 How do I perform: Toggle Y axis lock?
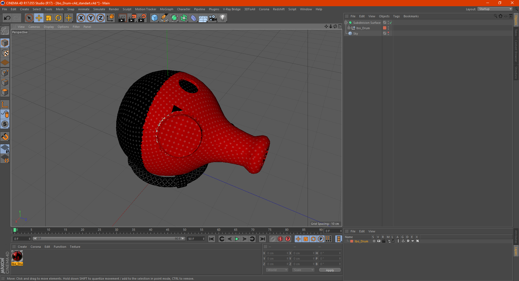91,18
